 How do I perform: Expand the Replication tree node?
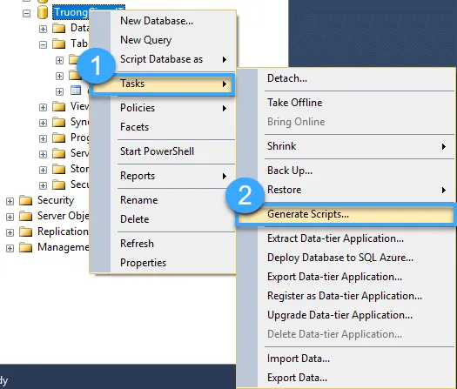[x=10, y=233]
